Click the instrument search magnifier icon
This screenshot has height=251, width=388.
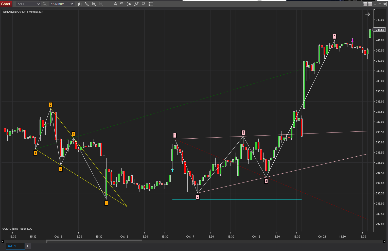click(45, 4)
